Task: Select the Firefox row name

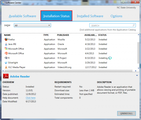Action: click(x=11, y=40)
